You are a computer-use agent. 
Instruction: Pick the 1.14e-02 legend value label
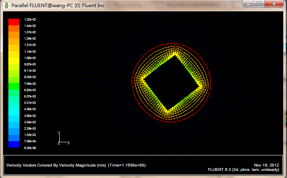[31, 51]
